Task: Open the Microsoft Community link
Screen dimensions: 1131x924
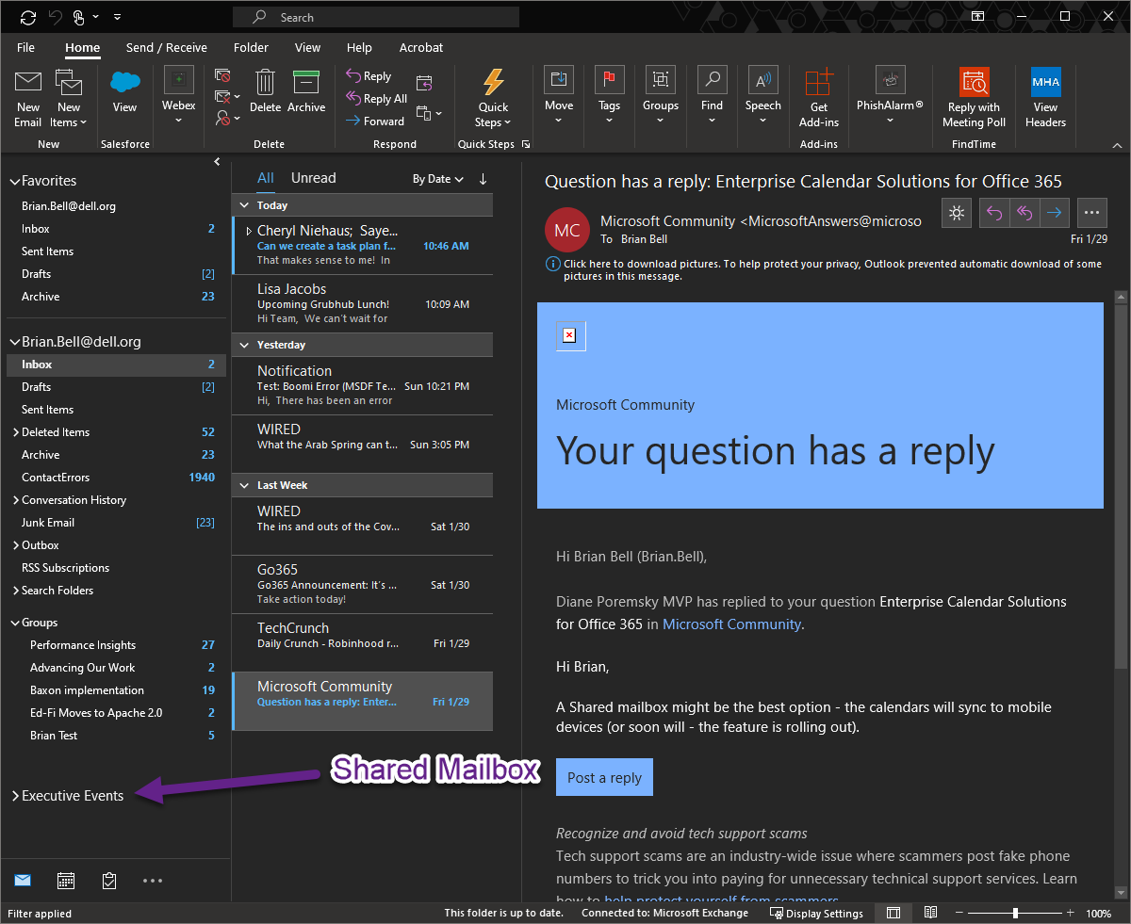Action: [731, 624]
